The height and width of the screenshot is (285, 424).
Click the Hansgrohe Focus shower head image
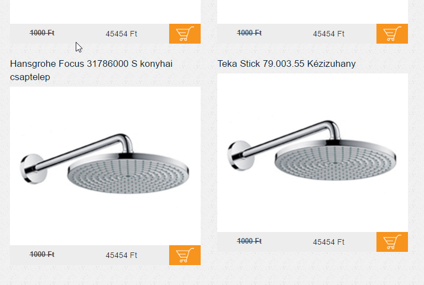105,166
